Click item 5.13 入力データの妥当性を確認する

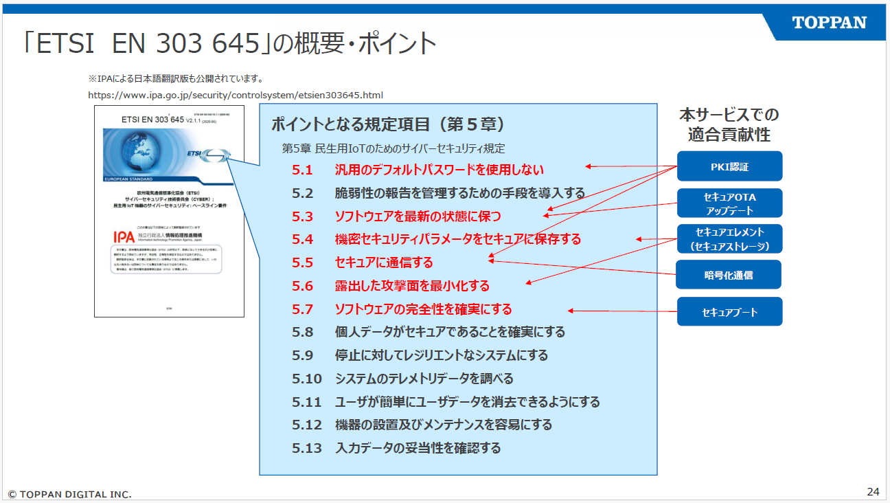click(x=396, y=448)
